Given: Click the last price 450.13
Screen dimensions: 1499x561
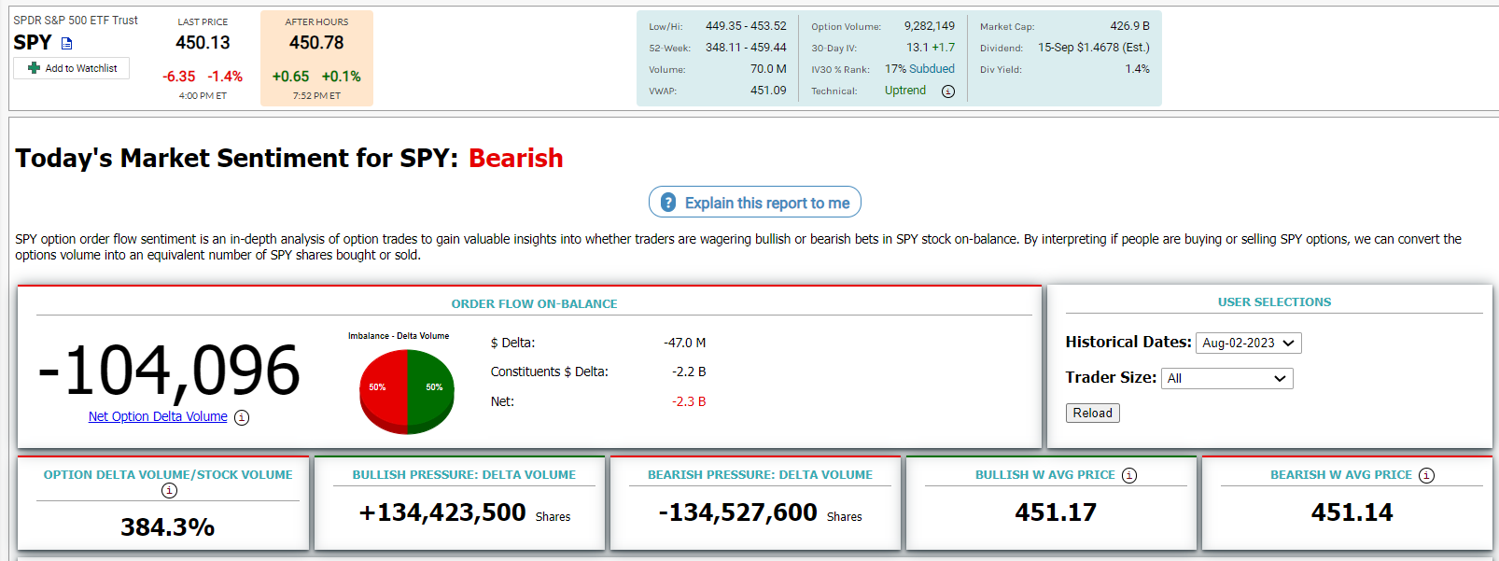Looking at the screenshot, I should (203, 42).
